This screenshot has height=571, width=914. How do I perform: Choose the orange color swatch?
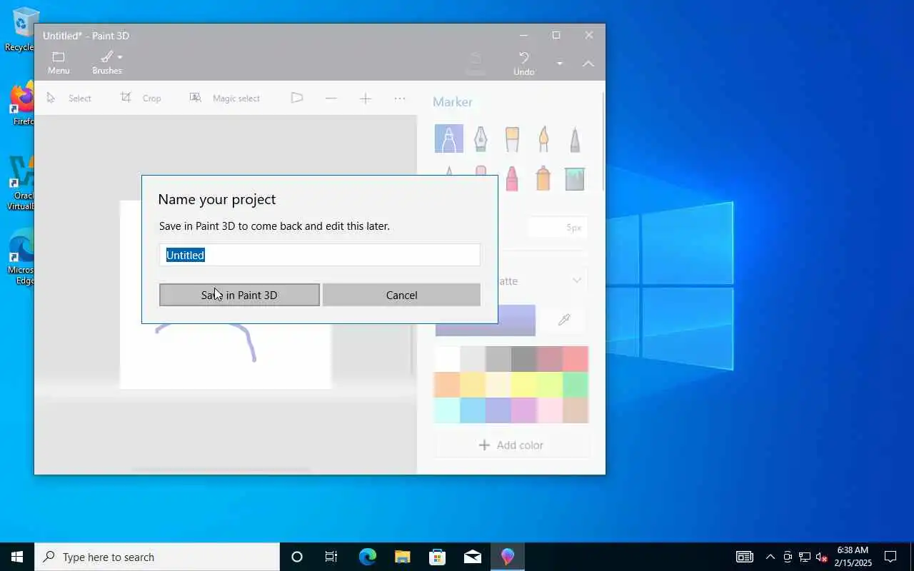pos(448,385)
